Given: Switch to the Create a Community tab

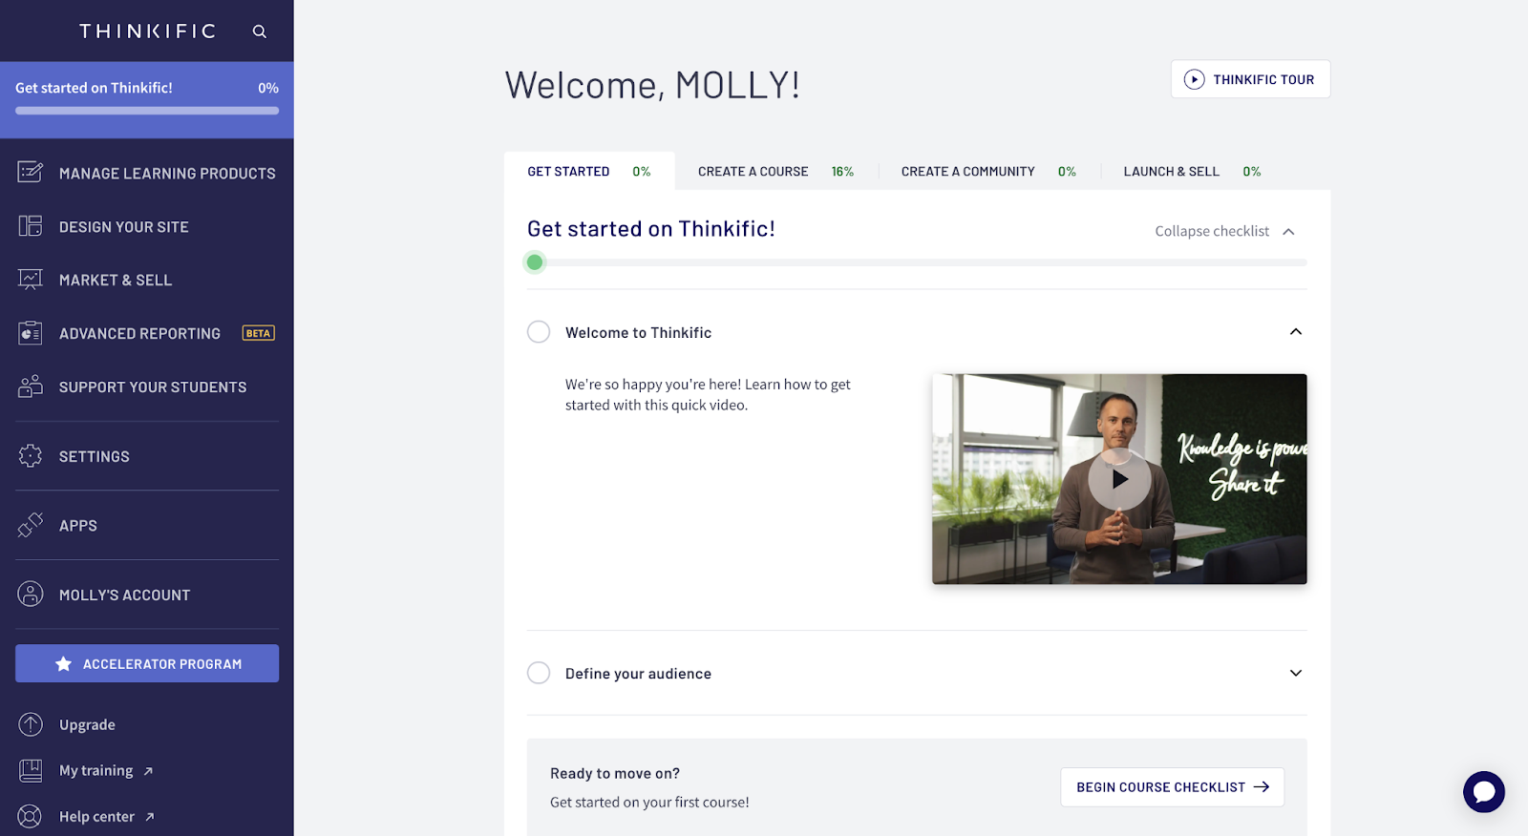Looking at the screenshot, I should (988, 172).
